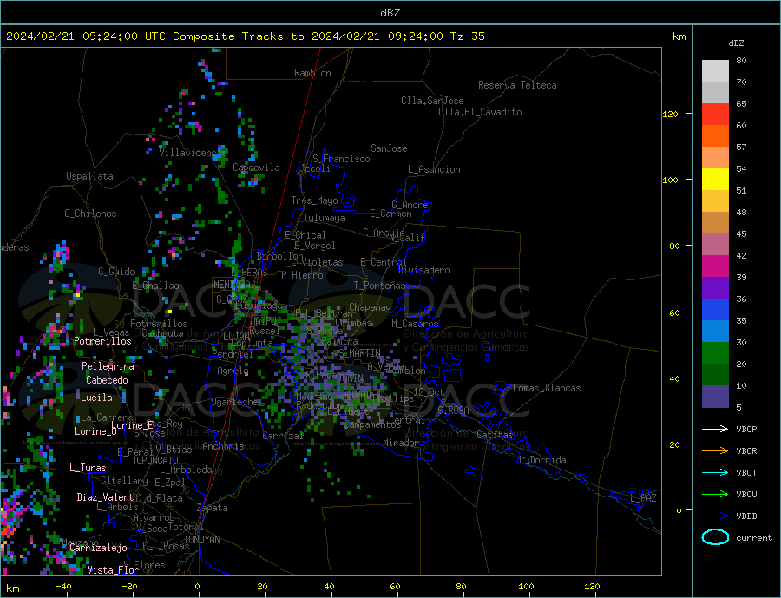
Task: Click the 'Clla.El_Cavadito' map label
Action: pyautogui.click(x=480, y=112)
